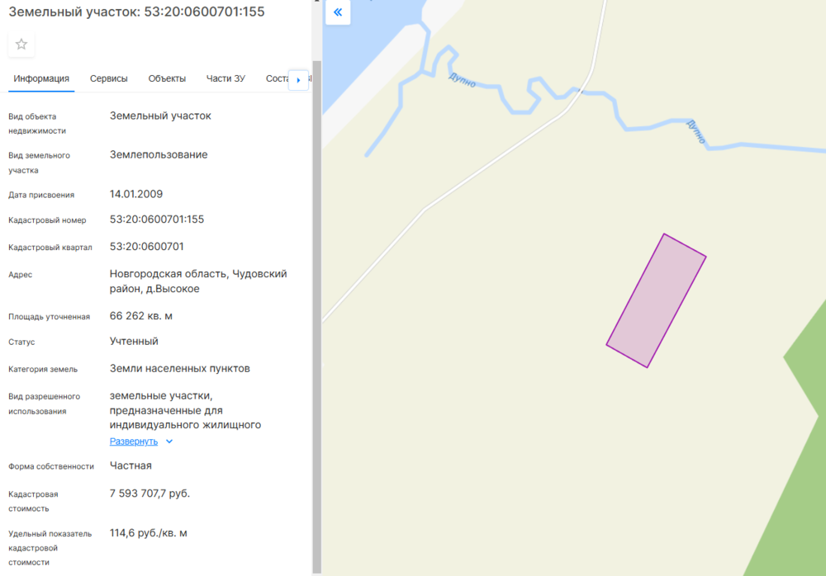Select the purple highlighted parcel on map
Image resolution: width=826 pixels, height=576 pixels.
[656, 301]
